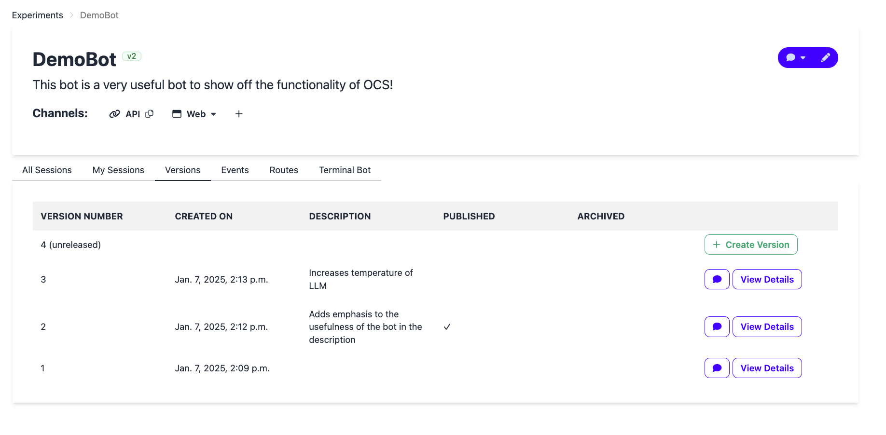
Task: Click the pencil edit icon for DemoBot
Action: (x=826, y=58)
